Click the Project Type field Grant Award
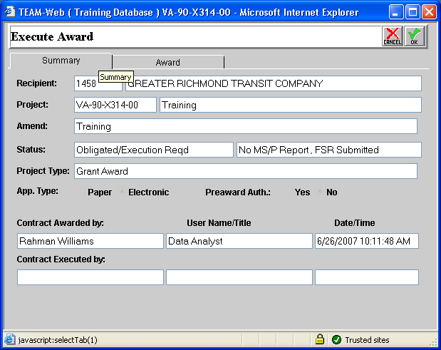Image resolution: width=441 pixels, height=350 pixels. click(x=246, y=171)
